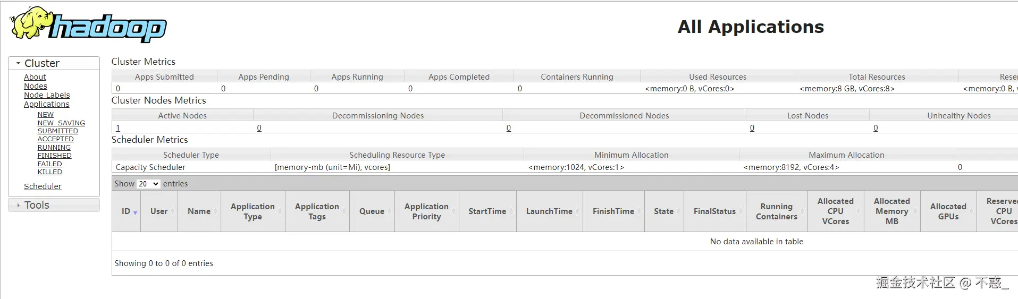1018x299 pixels.
Task: Filter applications by KILLED state
Action: [x=50, y=172]
